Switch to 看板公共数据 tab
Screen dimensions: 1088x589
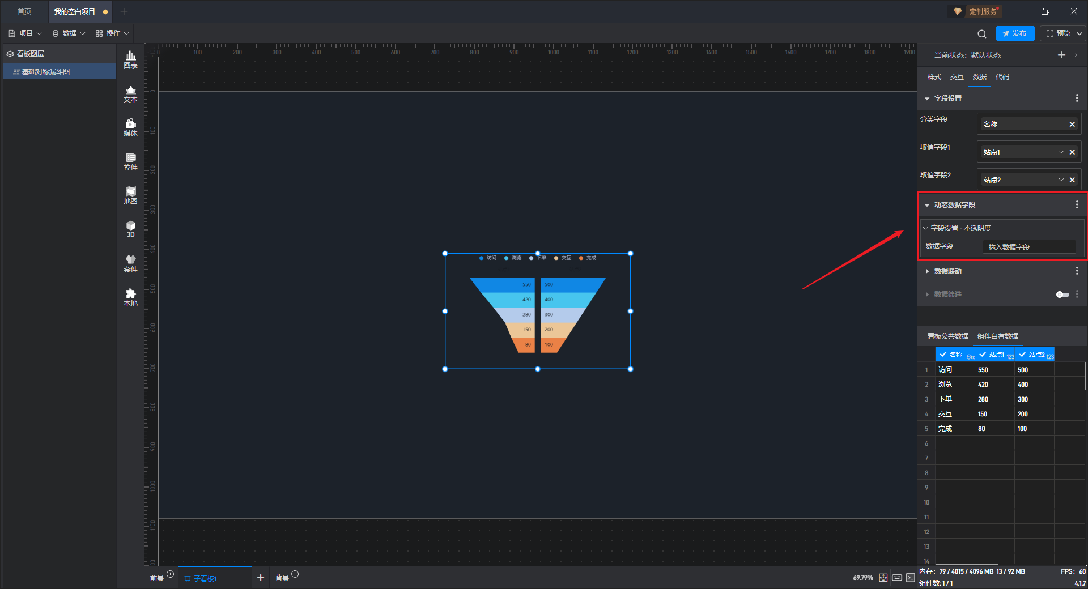point(947,336)
